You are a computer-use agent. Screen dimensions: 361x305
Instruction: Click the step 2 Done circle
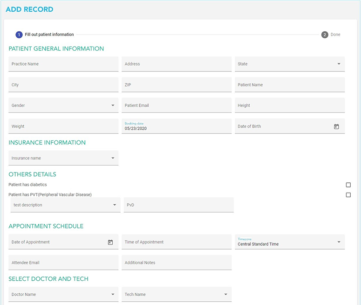click(x=325, y=35)
